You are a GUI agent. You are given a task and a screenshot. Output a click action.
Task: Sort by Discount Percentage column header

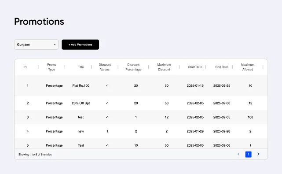[133, 67]
